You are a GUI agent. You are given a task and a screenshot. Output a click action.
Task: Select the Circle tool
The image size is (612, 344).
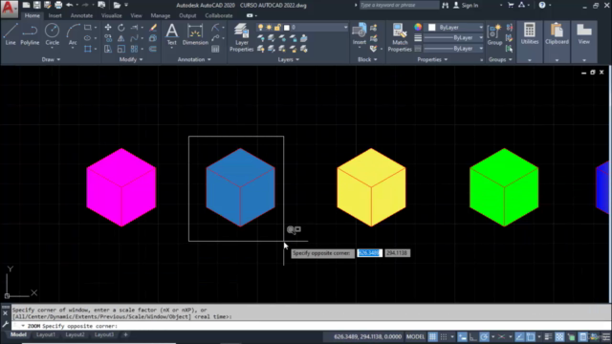click(52, 34)
